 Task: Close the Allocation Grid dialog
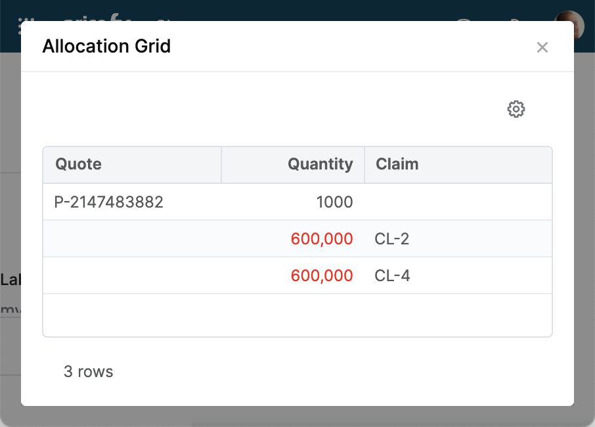542,47
